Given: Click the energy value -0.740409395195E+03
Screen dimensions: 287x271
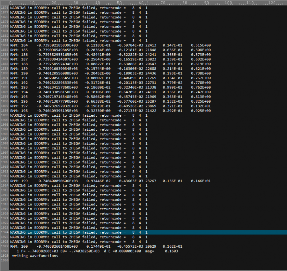Looking at the screenshot, I should 57,111.
